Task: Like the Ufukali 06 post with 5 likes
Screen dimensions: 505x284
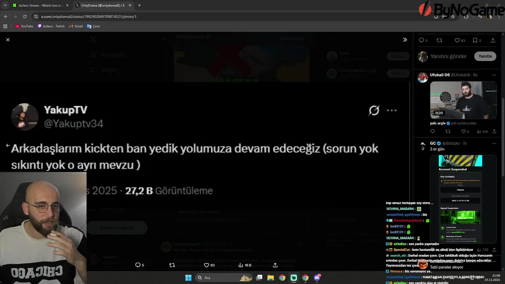Action: point(466,131)
